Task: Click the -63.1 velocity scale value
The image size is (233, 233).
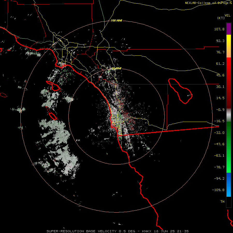Action: pos(219,156)
